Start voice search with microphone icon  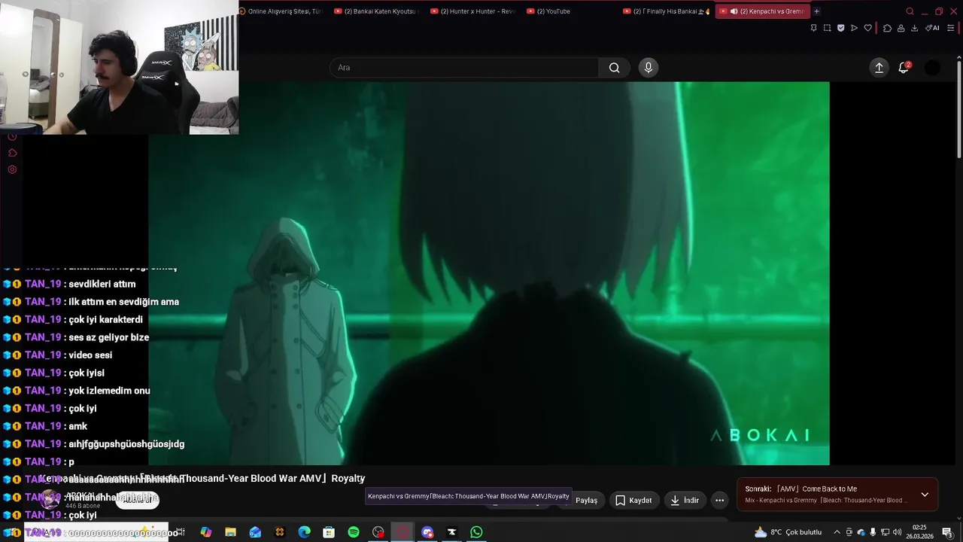pos(649,68)
